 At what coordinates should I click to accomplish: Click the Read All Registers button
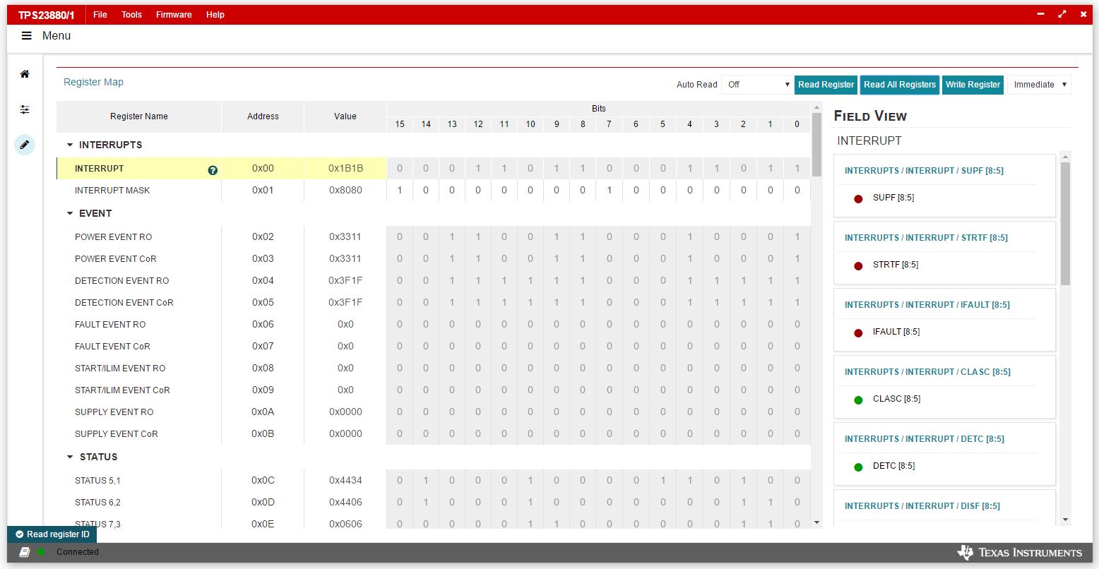click(x=899, y=85)
